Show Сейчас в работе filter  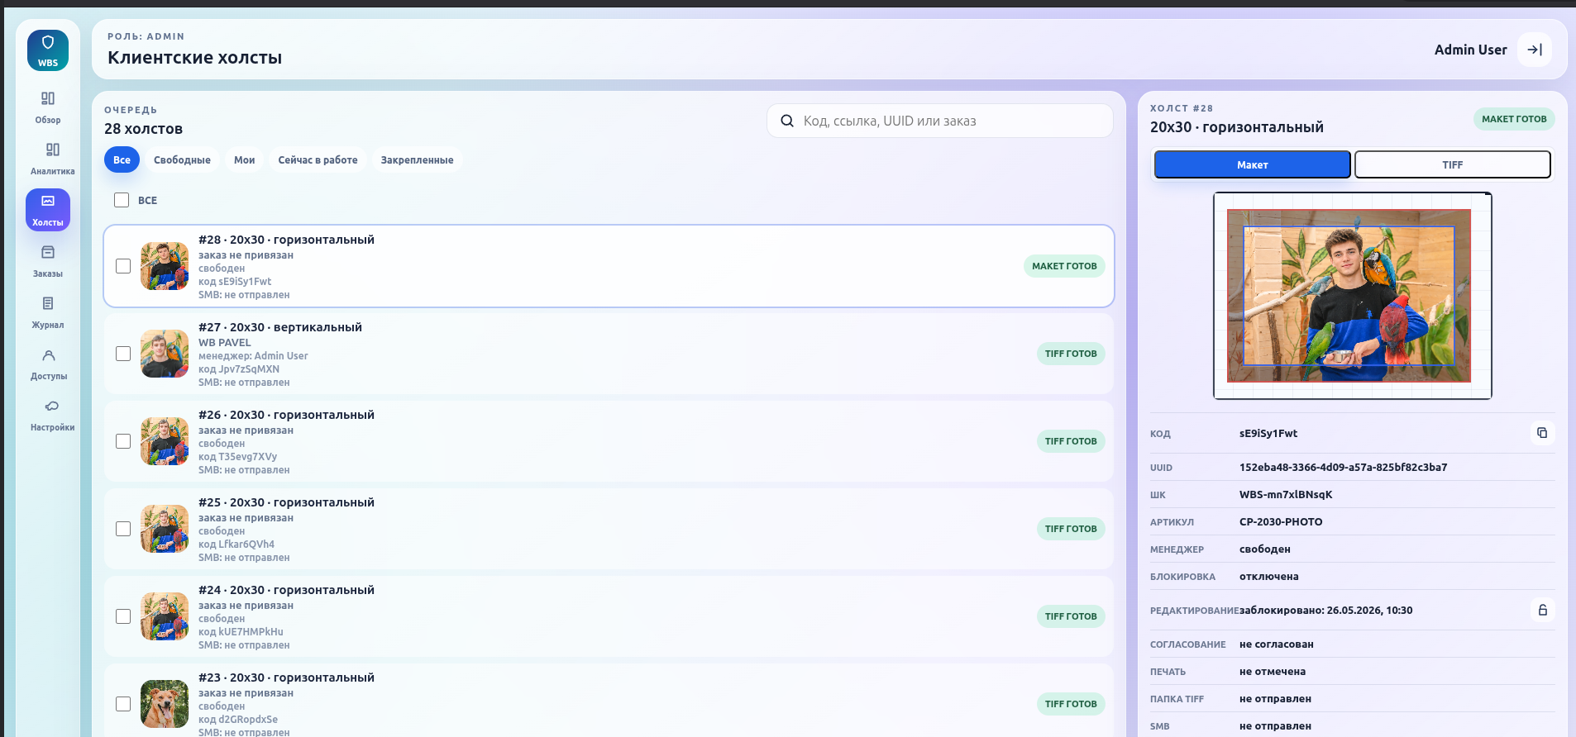pyautogui.click(x=318, y=160)
